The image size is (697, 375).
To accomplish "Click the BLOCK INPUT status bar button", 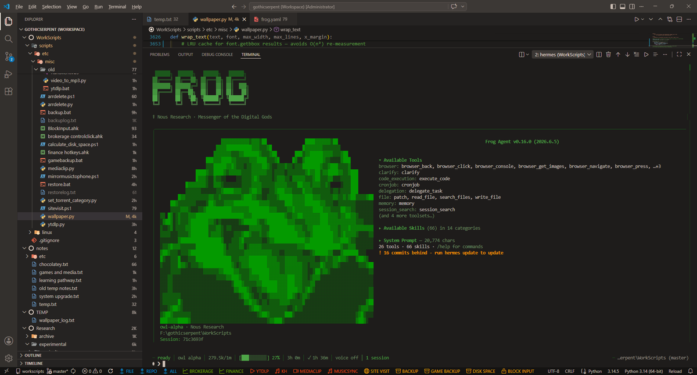I will click(517, 371).
